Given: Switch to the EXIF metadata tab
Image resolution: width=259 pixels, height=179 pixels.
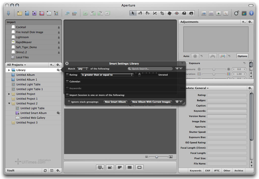Looking at the screenshot, I should pyautogui.click(x=208, y=171).
